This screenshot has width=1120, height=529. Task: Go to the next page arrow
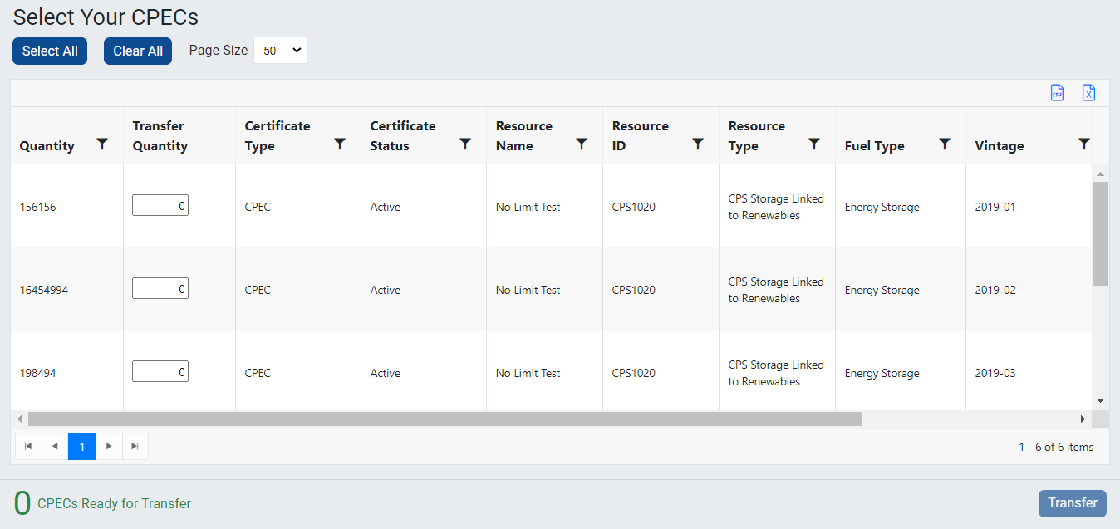click(108, 447)
